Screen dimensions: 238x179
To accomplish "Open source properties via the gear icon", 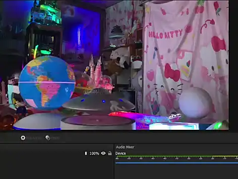I will click(23, 138).
